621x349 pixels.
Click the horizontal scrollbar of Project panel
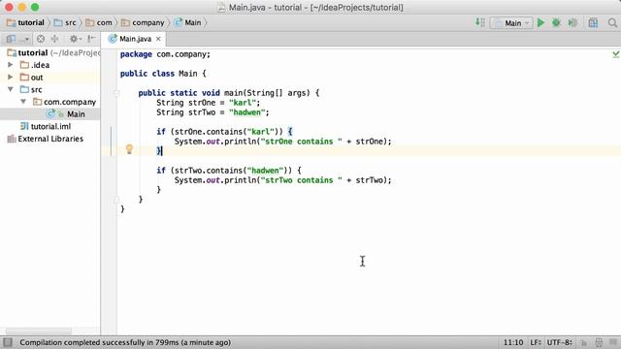39,331
